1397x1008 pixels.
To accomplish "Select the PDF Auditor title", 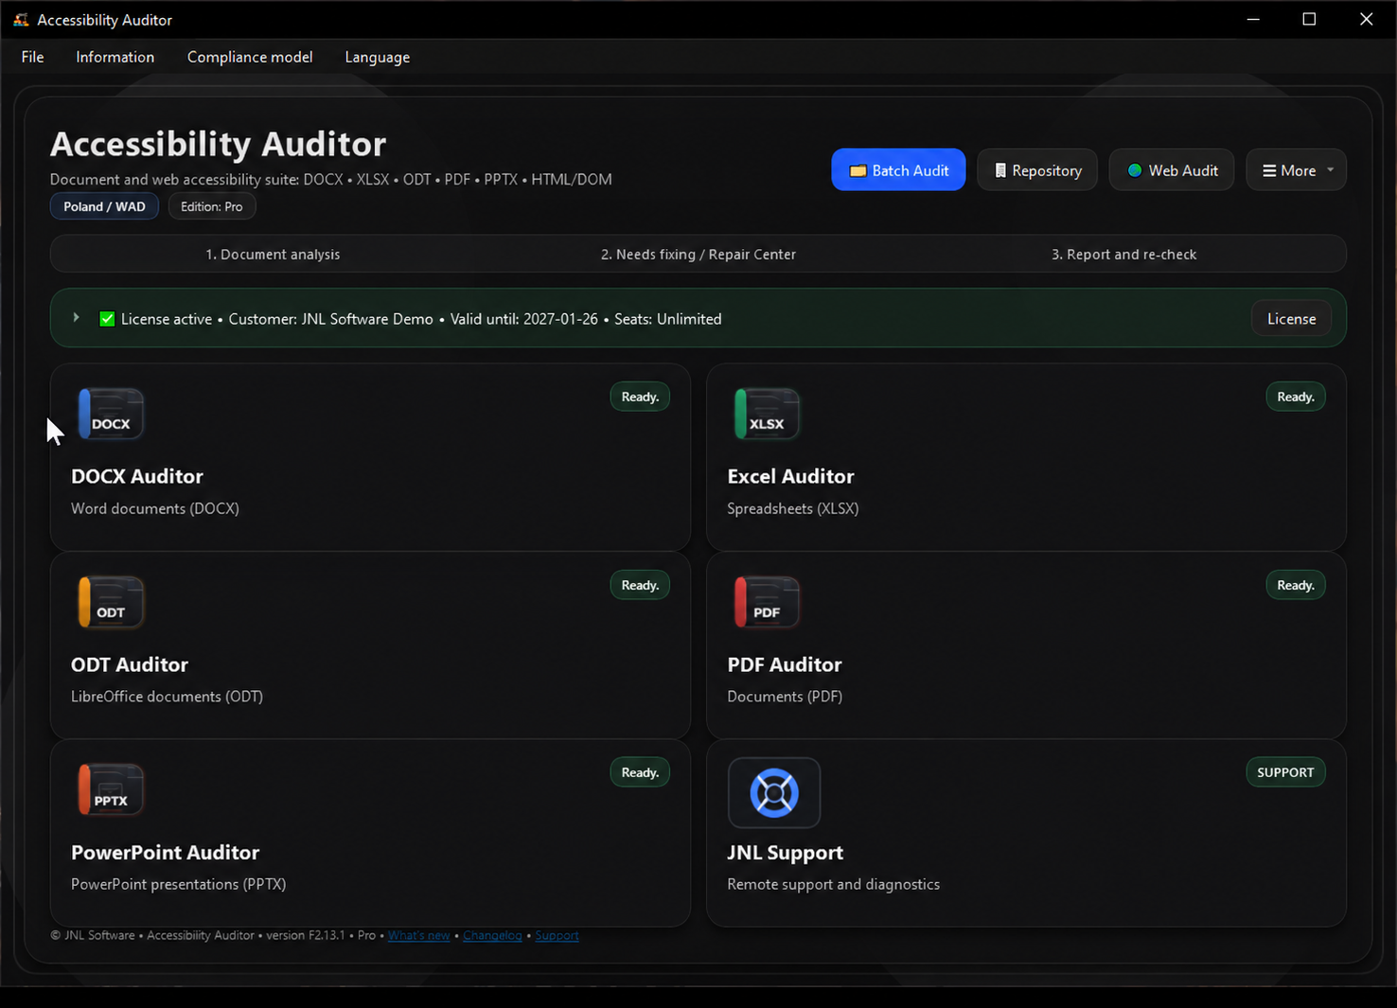I will pos(785,664).
